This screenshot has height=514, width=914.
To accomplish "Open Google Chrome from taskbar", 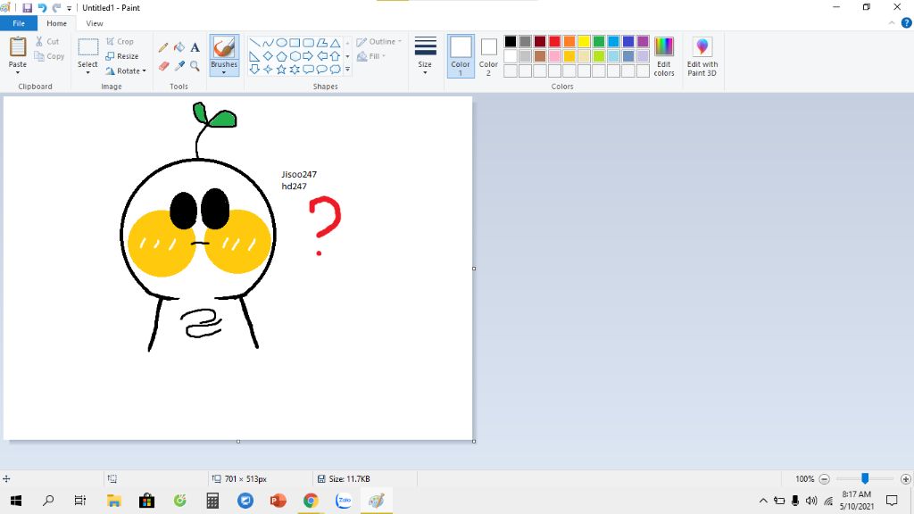I will click(x=311, y=500).
